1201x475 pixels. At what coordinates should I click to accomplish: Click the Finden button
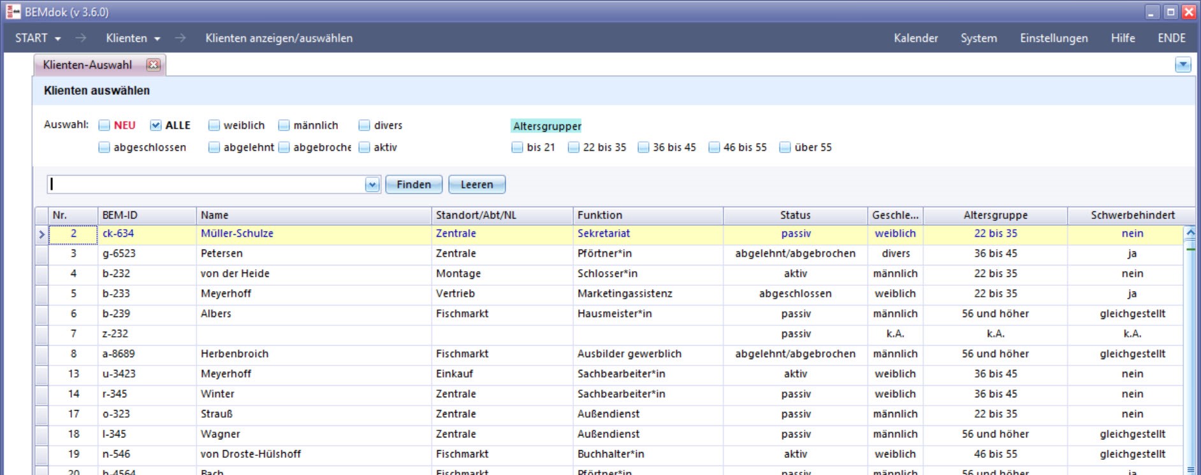[x=414, y=185]
